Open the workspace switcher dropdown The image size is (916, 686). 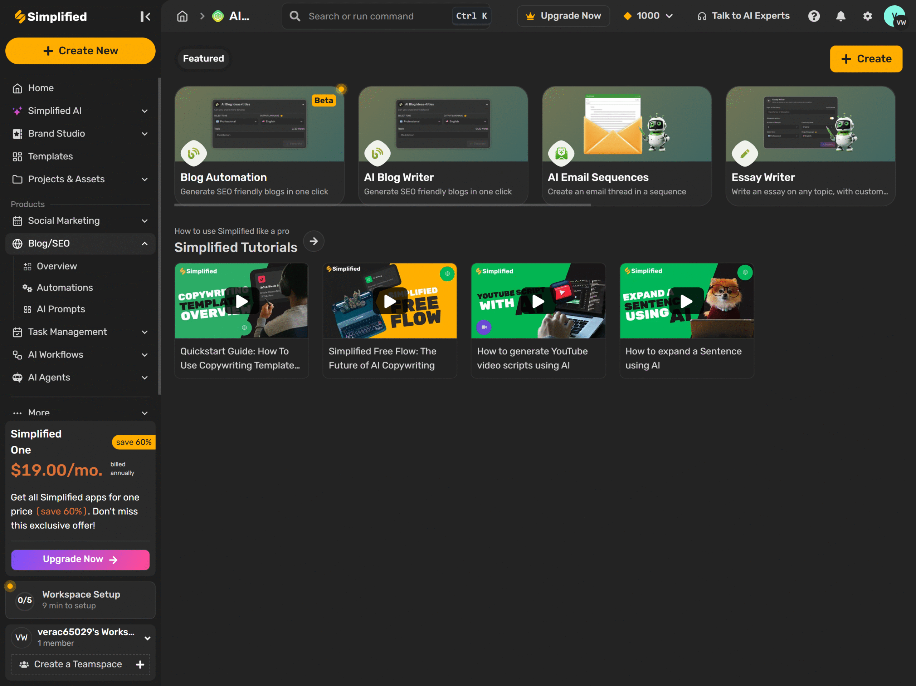(x=147, y=638)
